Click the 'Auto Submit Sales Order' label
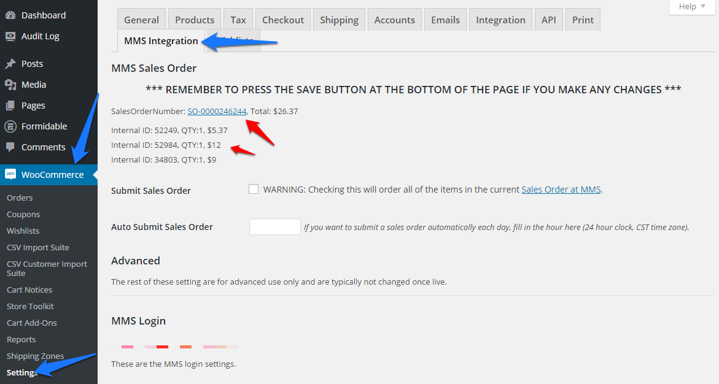Image resolution: width=719 pixels, height=384 pixels. (162, 227)
